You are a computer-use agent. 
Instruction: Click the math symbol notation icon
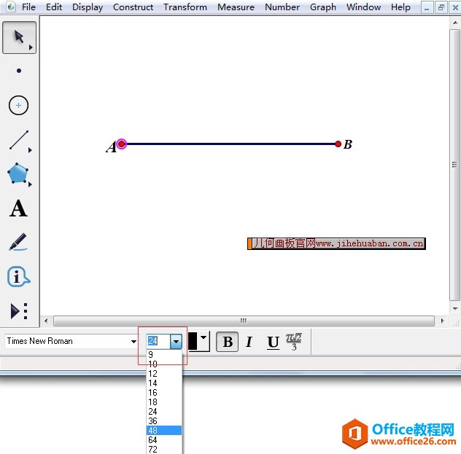point(294,342)
